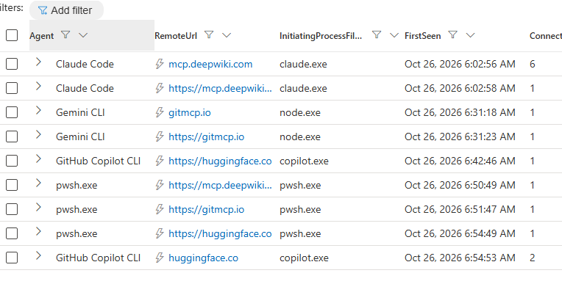Viewport: 562px width, 284px height.
Task: Click lightning icon in pwsh.exe 6:50:49 row
Action: [160, 185]
